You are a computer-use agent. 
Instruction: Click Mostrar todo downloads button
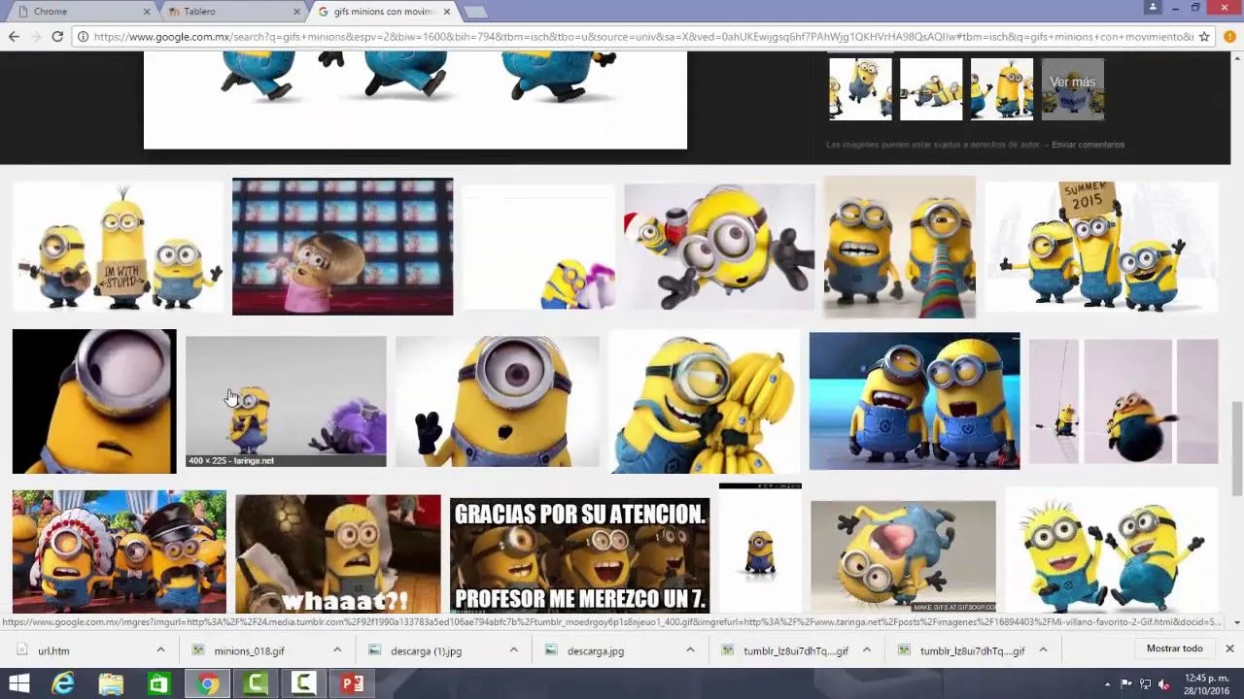[x=1174, y=649]
